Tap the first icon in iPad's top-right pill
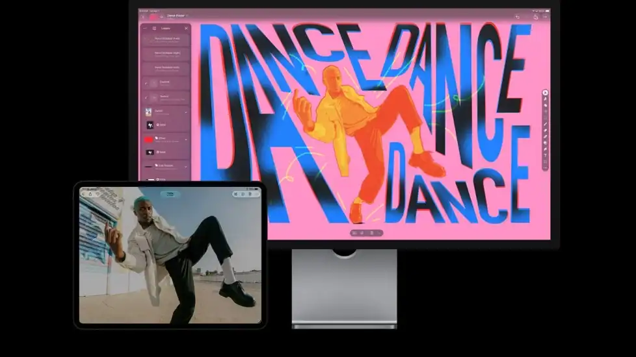 click(235, 194)
